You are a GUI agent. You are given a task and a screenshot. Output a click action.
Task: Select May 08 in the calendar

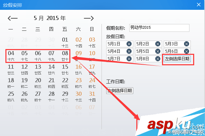(65, 56)
